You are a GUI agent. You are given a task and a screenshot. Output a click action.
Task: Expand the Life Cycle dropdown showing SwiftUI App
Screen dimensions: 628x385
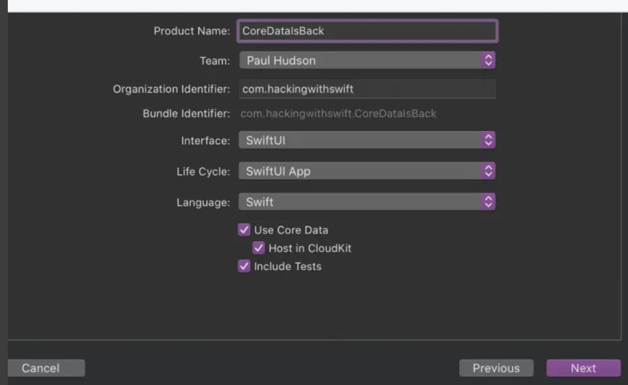point(361,171)
